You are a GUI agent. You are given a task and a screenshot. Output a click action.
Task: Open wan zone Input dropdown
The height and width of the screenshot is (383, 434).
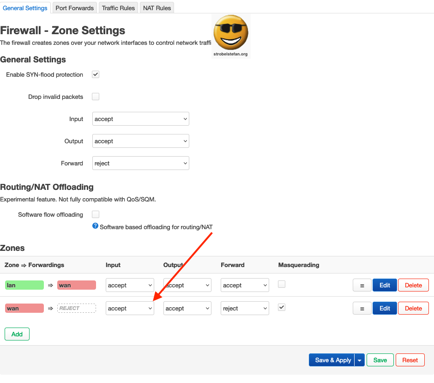(x=130, y=309)
